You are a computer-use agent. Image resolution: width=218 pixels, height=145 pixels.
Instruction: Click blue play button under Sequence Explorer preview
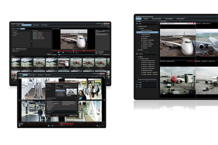click(58, 53)
